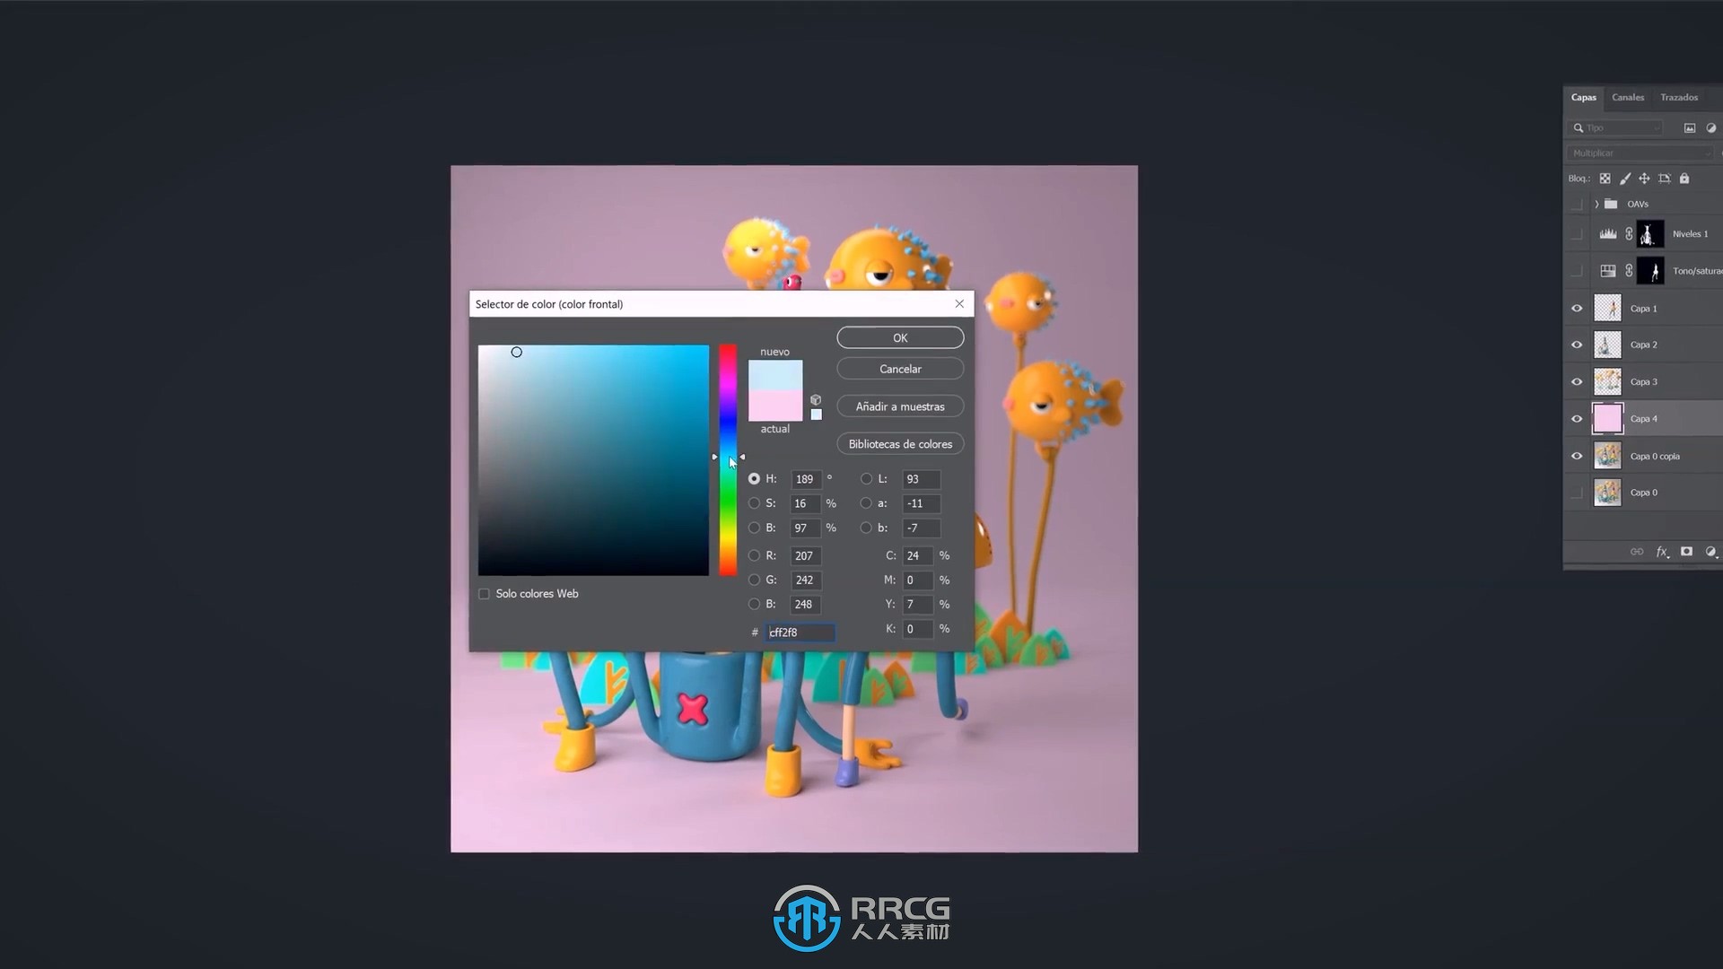Toggle visibility of Capa 3 layer
This screenshot has width=1723, height=969.
(1576, 381)
